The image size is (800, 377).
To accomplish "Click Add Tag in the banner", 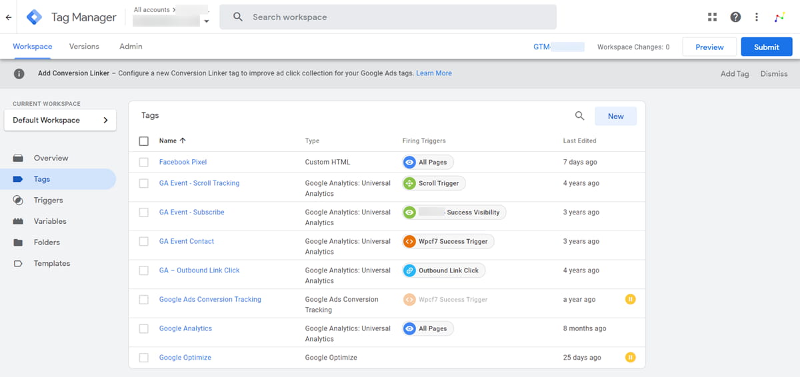I will coord(735,74).
